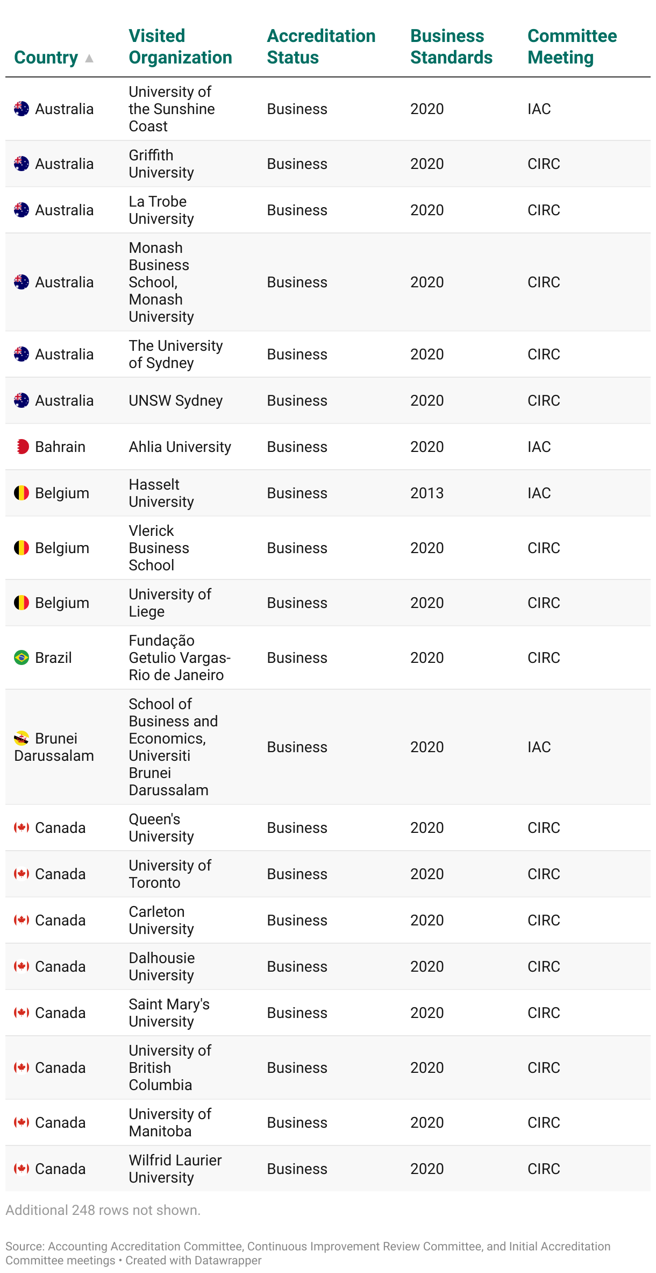Click the Created with Datawrapper link
The width and height of the screenshot is (656, 1273).
(194, 1261)
